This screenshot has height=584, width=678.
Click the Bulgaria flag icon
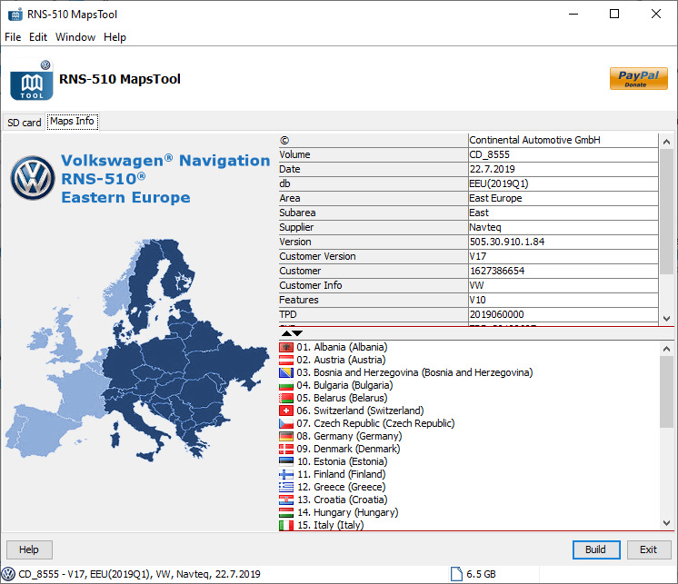click(285, 385)
